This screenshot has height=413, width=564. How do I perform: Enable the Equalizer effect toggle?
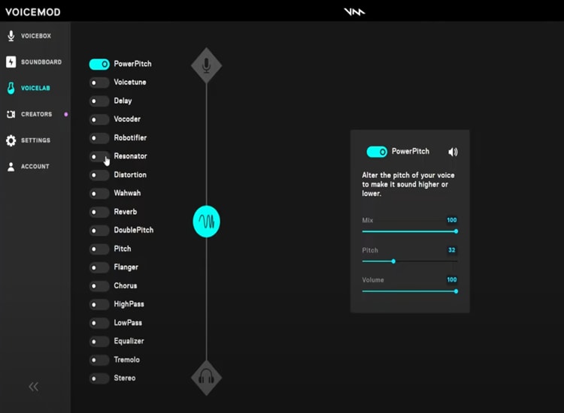(x=99, y=342)
